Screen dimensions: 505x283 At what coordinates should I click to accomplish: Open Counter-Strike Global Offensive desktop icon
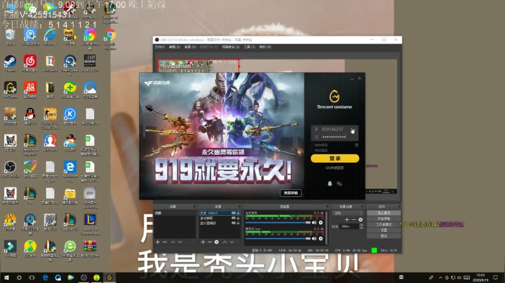coord(50,118)
